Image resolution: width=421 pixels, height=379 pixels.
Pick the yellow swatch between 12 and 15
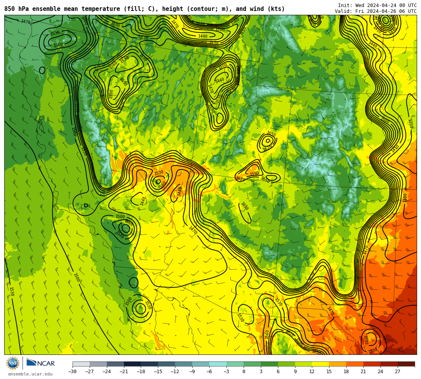(321, 364)
